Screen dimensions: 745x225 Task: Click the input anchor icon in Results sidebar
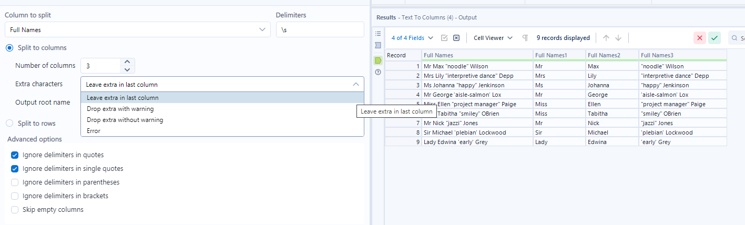click(x=378, y=45)
